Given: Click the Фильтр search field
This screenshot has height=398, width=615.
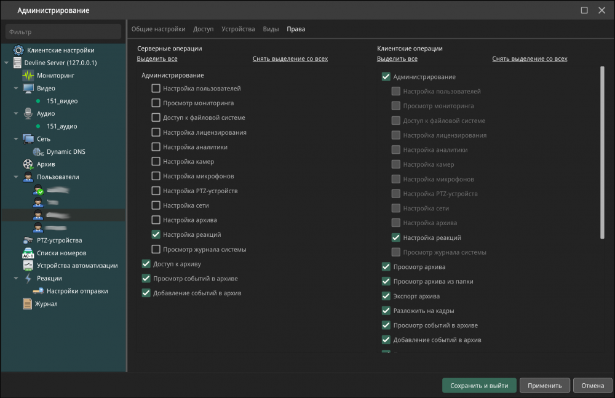Looking at the screenshot, I should pos(63,32).
